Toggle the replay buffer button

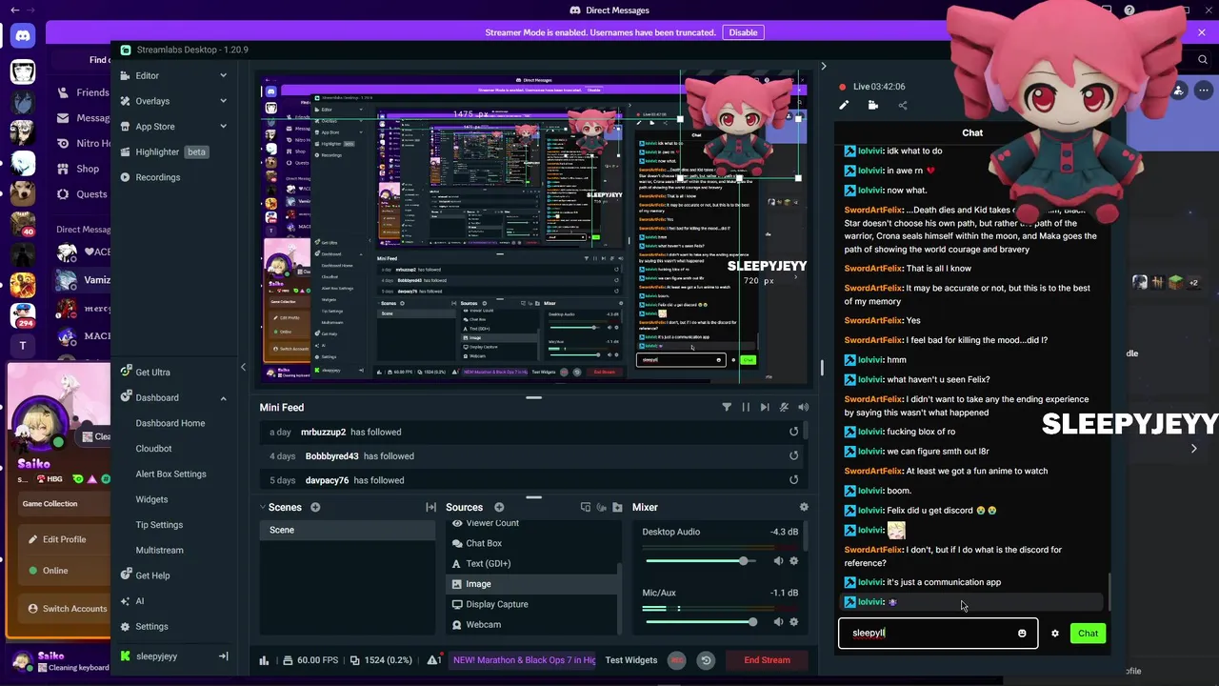pos(706,660)
